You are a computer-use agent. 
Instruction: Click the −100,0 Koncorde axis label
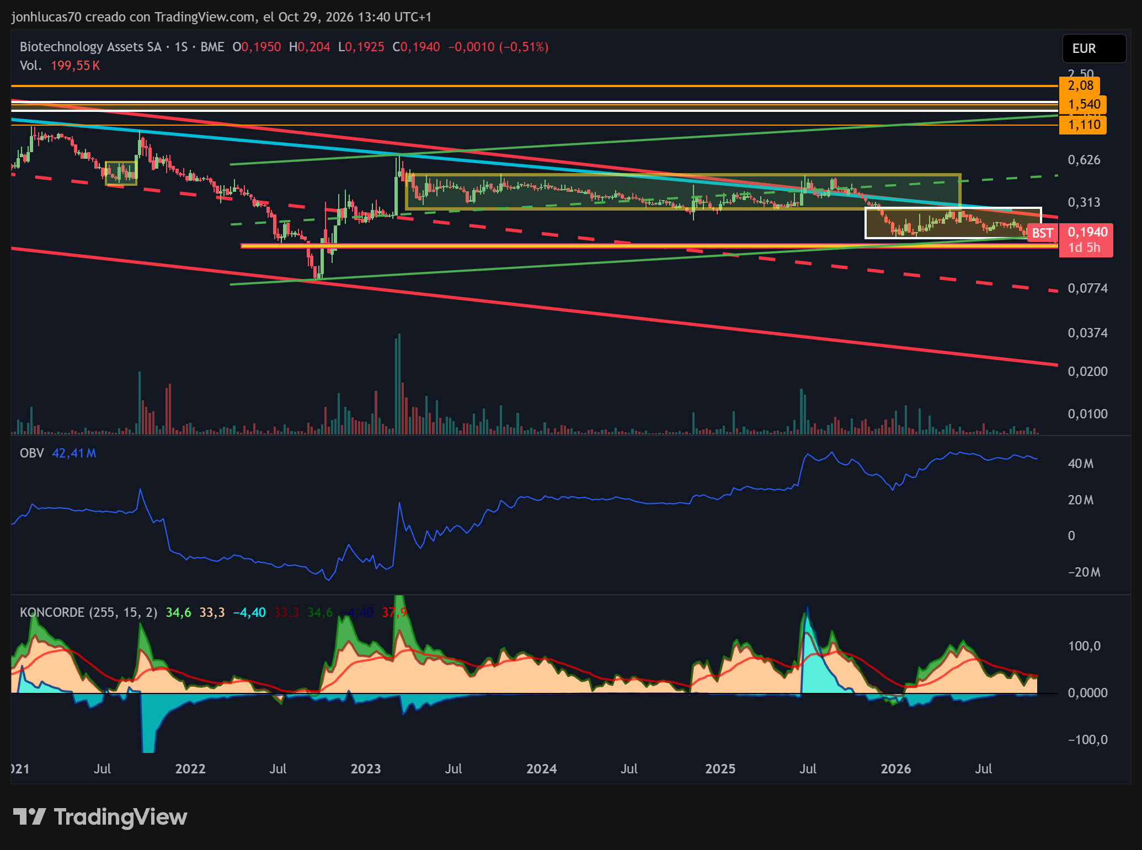[x=1087, y=740]
